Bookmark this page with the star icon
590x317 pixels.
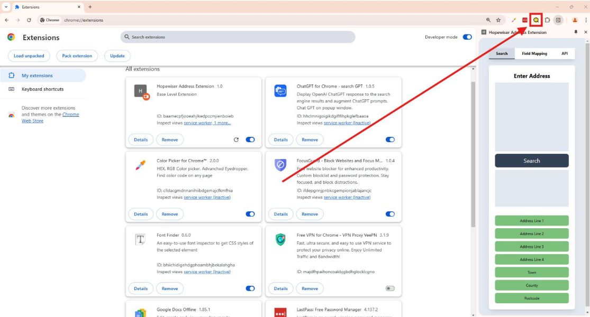[x=498, y=20]
